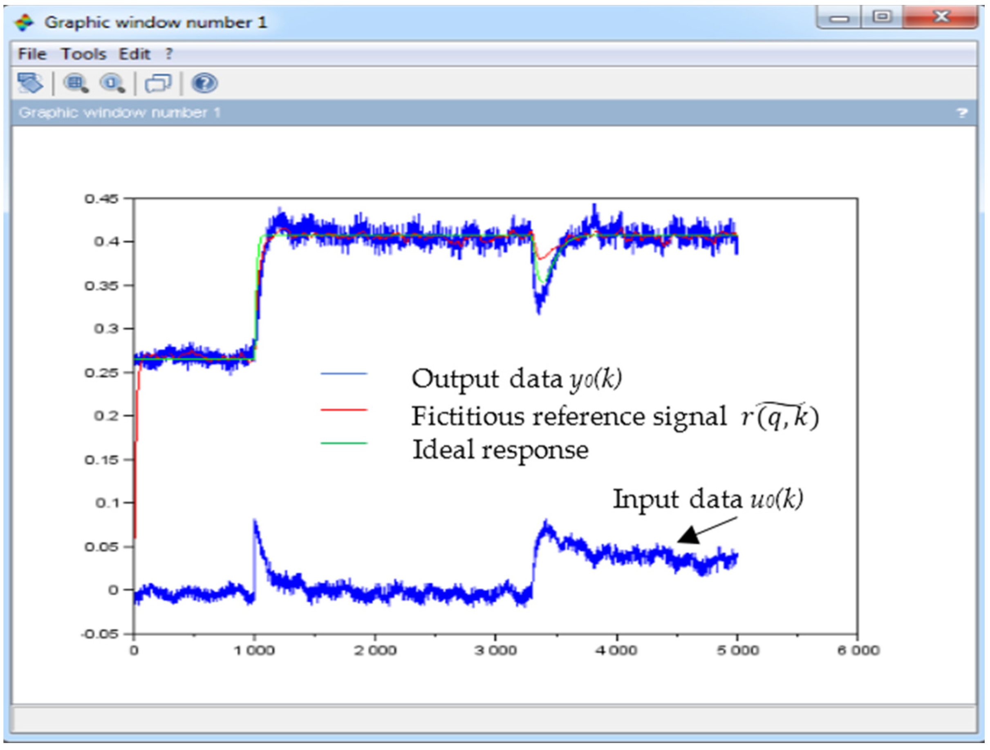990x750 pixels.
Task: Select the rotation tool on the toolbar
Action: 29,83
